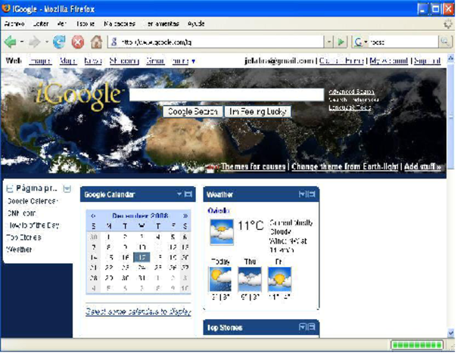467x363 pixels.
Task: Open the Maps link in Google navigation
Action: 67,61
